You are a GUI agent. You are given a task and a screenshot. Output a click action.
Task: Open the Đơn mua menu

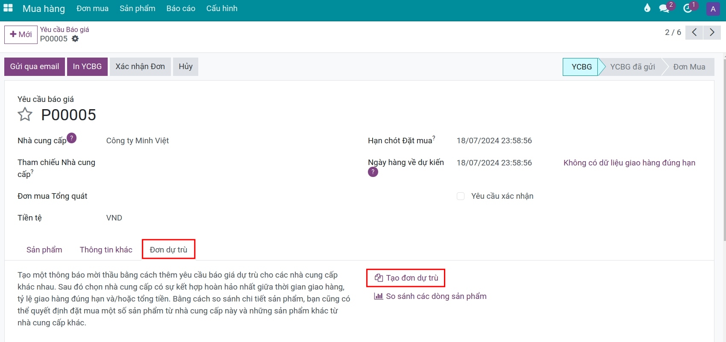coord(92,9)
